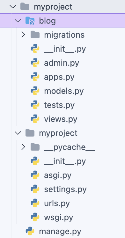Open asgi.py file
125x238 pixels.
pos(58,175)
